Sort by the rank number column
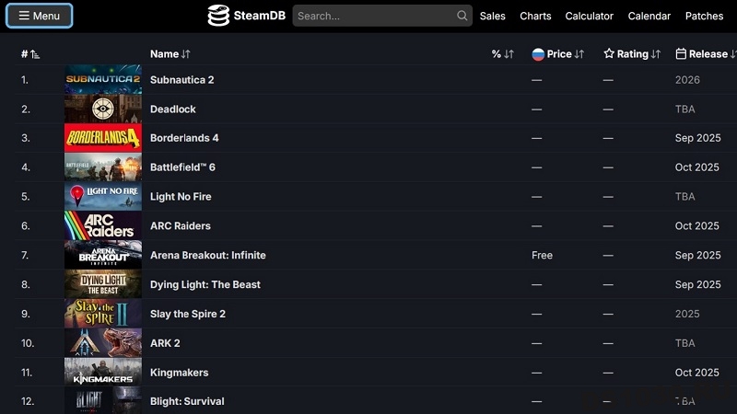 pyautogui.click(x=29, y=54)
